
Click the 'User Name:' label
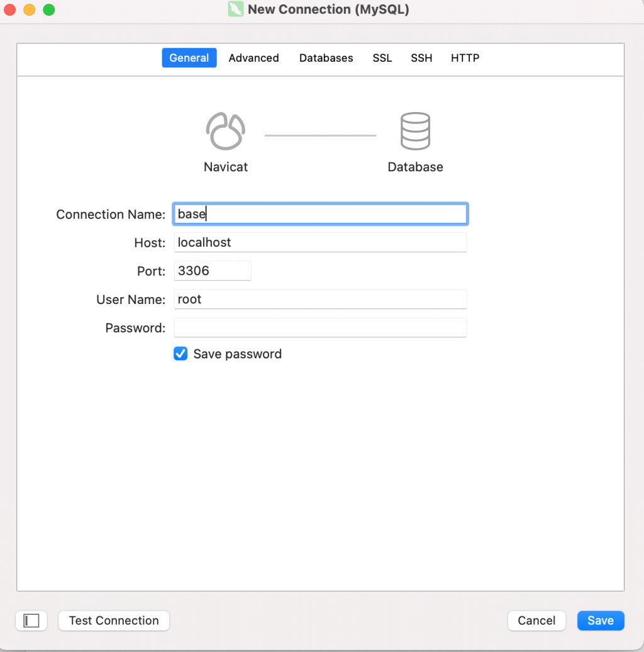[x=131, y=300]
